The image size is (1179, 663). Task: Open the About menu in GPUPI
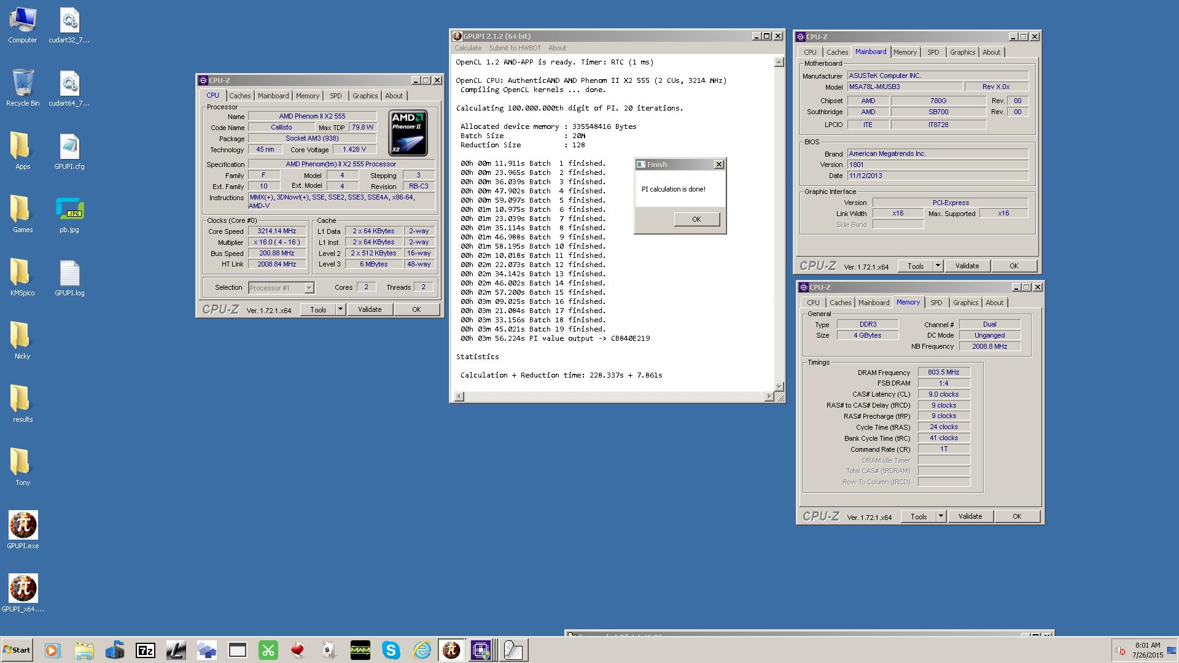[x=558, y=48]
